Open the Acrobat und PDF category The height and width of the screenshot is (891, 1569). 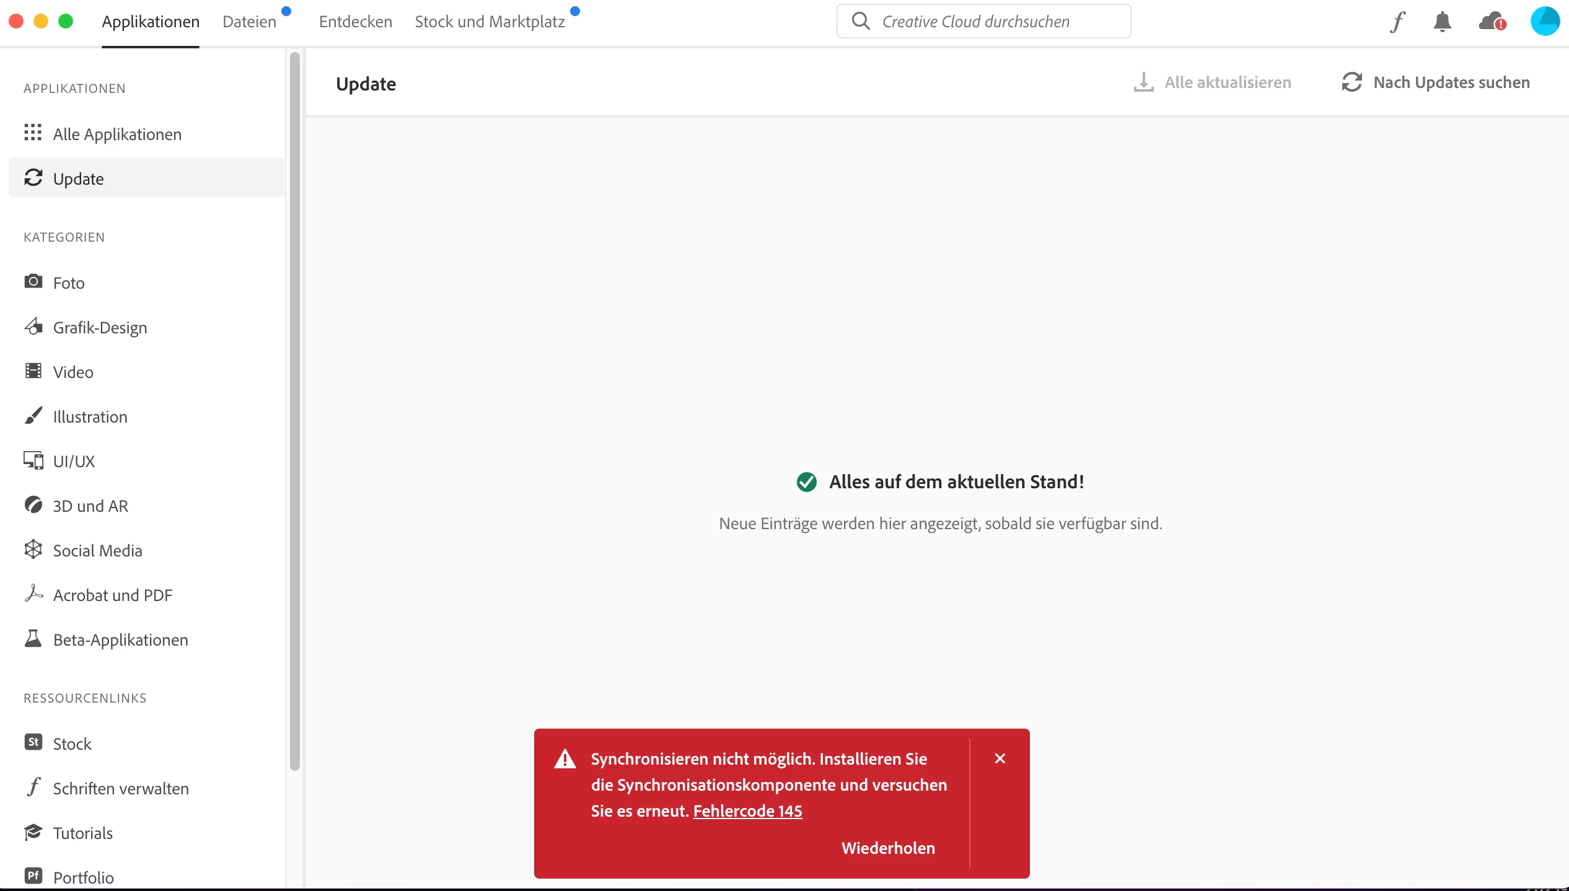coord(112,595)
